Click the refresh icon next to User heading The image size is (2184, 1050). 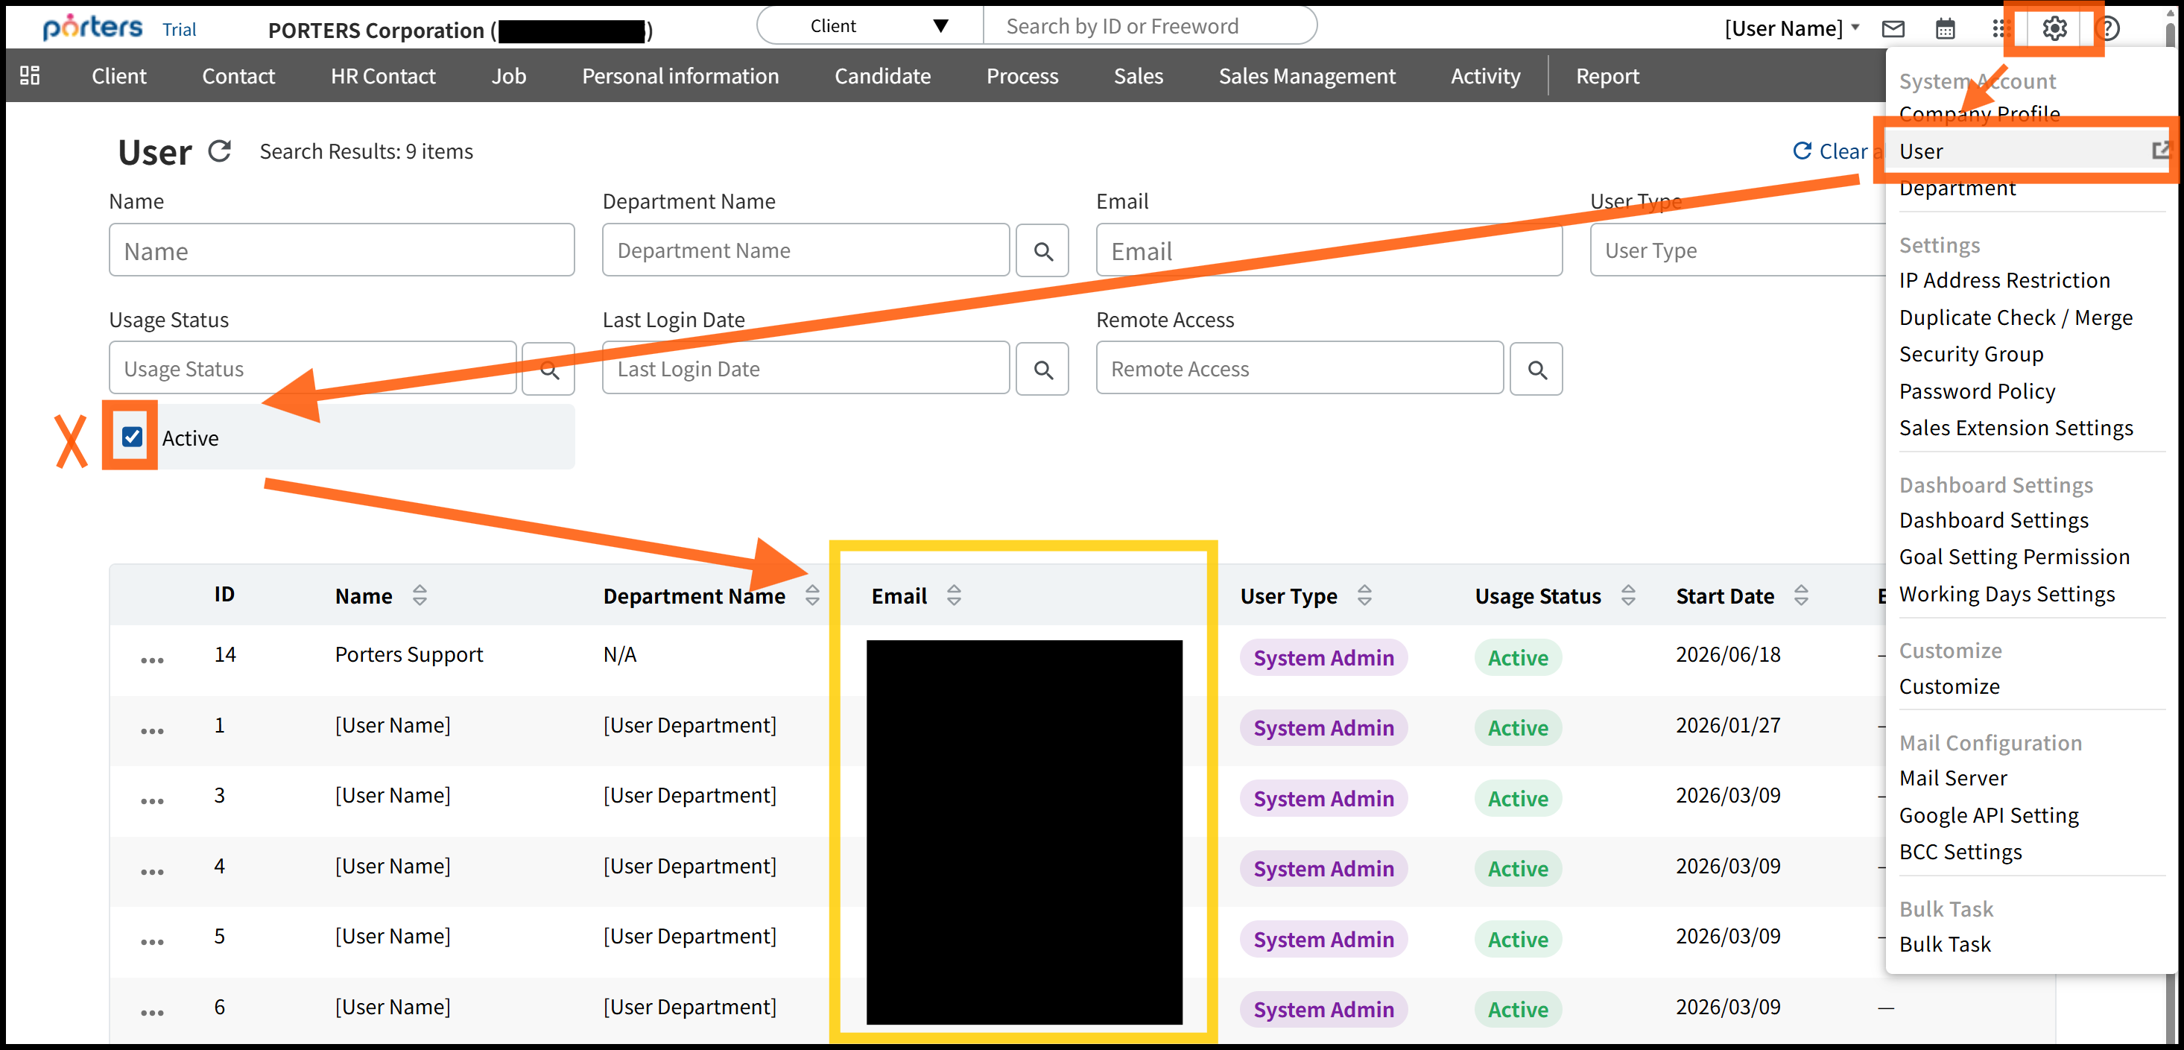click(x=220, y=151)
